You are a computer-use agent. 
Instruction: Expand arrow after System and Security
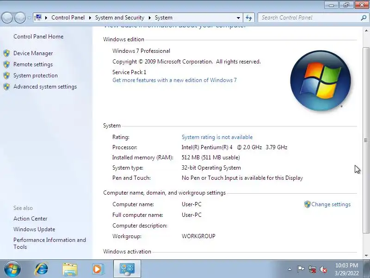click(149, 18)
